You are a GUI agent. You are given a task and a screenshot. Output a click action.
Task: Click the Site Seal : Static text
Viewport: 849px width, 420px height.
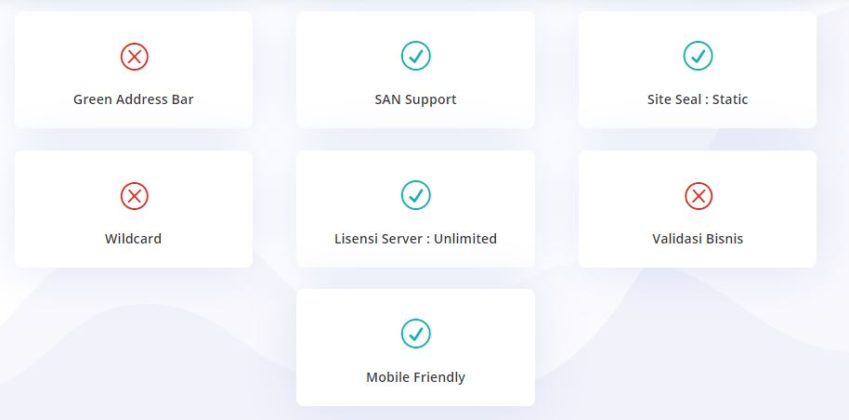pyautogui.click(x=698, y=99)
